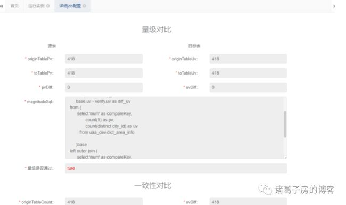
Task: Click the originTableUv label
Action: coord(183,59)
